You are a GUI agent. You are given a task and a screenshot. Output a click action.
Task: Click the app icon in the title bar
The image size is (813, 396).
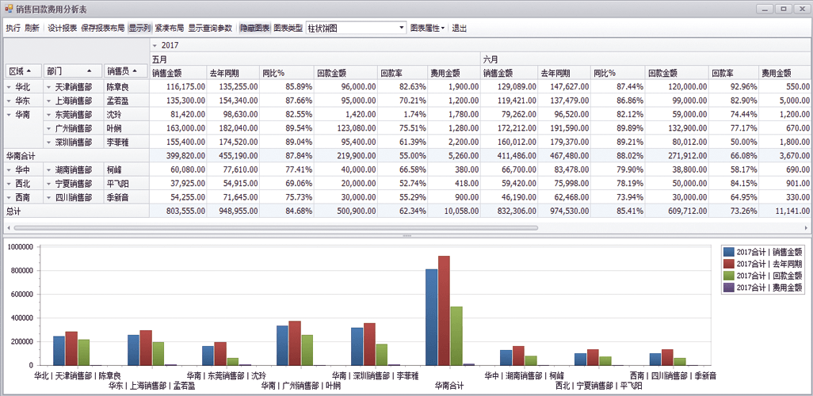coord(10,9)
